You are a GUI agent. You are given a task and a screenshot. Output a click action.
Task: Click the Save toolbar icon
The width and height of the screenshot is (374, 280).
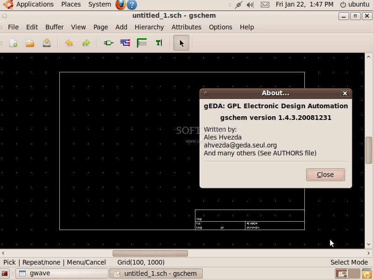(x=47, y=43)
